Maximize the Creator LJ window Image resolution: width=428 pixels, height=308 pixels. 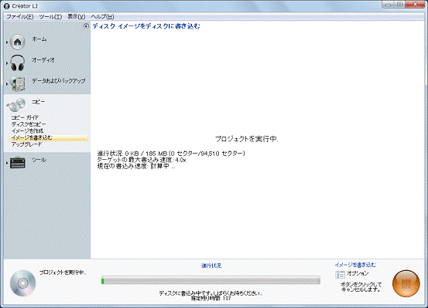coord(399,5)
